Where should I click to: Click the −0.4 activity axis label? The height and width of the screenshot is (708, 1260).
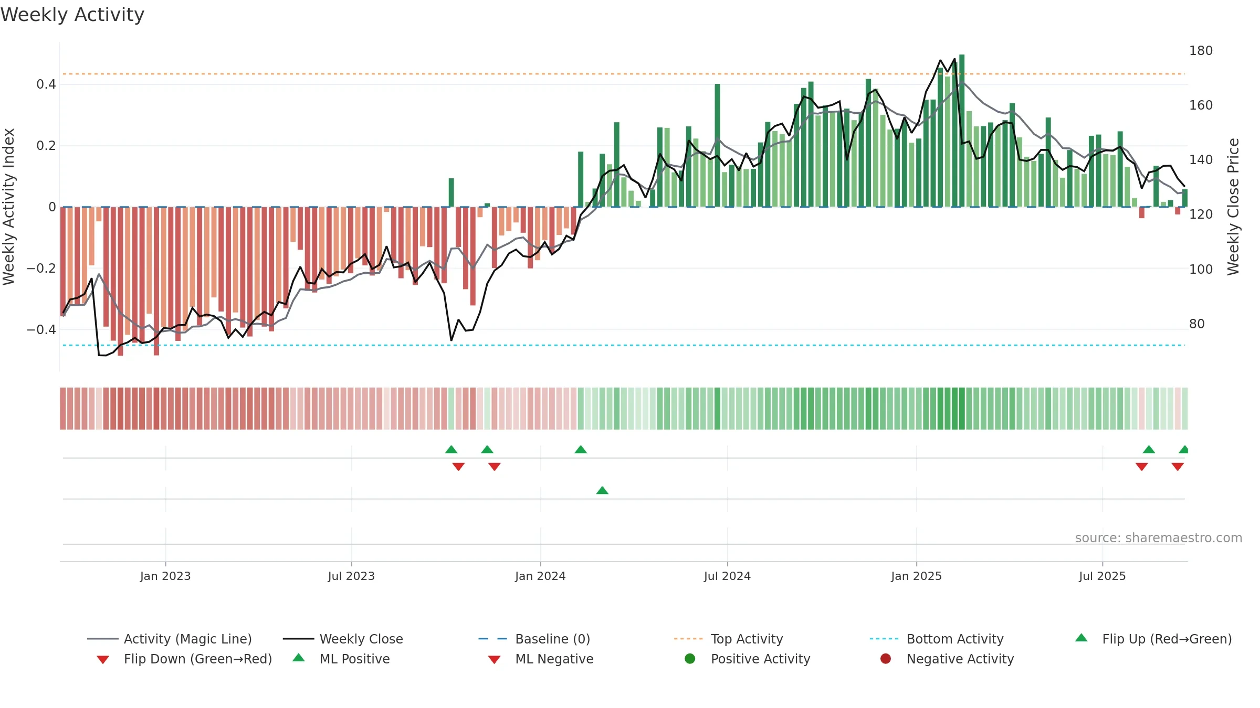(41, 330)
